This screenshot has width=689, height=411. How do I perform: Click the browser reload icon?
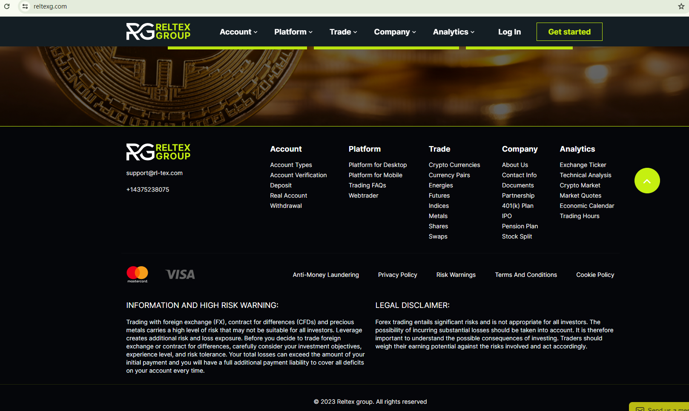[7, 6]
